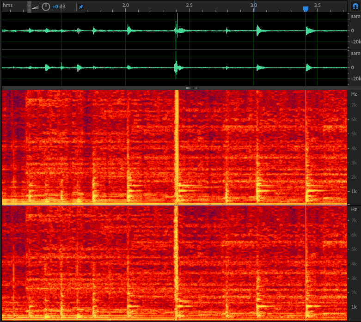The height and width of the screenshot is (322, 361).
Task: Click the hms time format label
Action: tap(8, 5)
